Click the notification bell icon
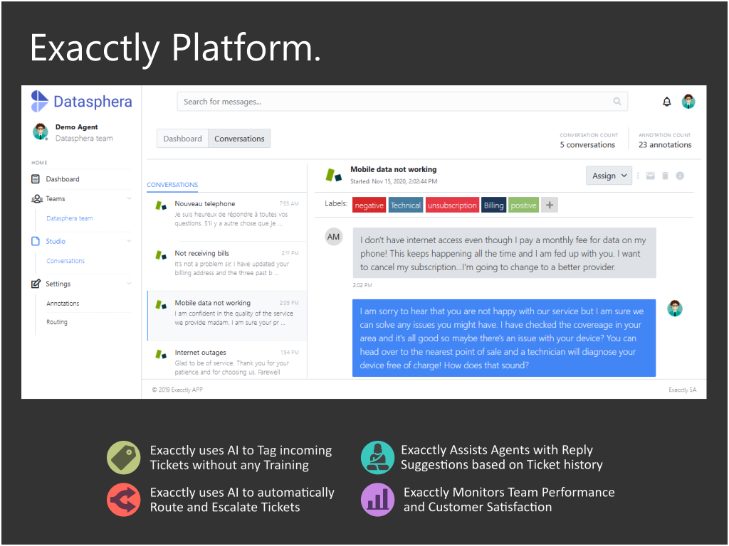Screen dimensions: 729x546 pyautogui.click(x=666, y=102)
